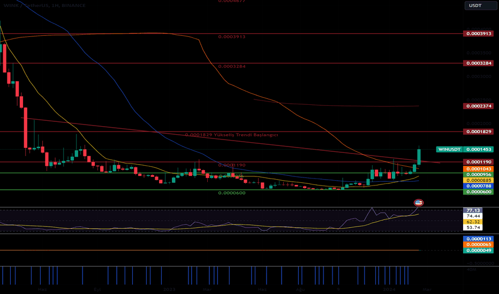Click the current price tag 0.0001453
The width and height of the screenshot is (499, 294).
click(x=478, y=149)
